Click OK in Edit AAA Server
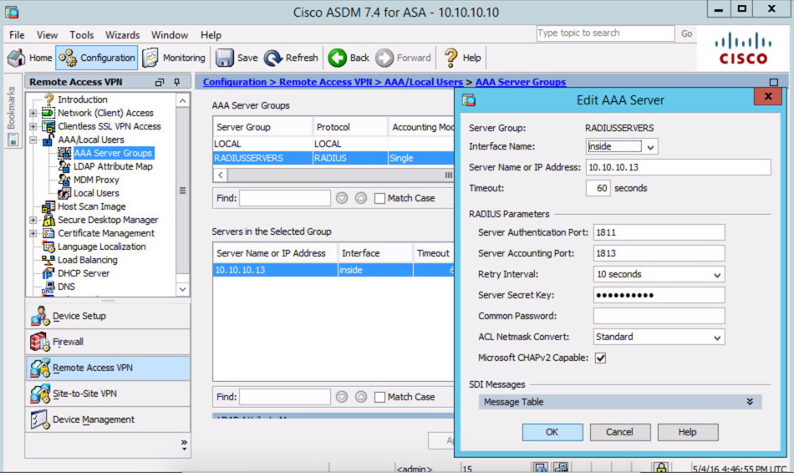Image resolution: width=794 pixels, height=473 pixels. [552, 432]
